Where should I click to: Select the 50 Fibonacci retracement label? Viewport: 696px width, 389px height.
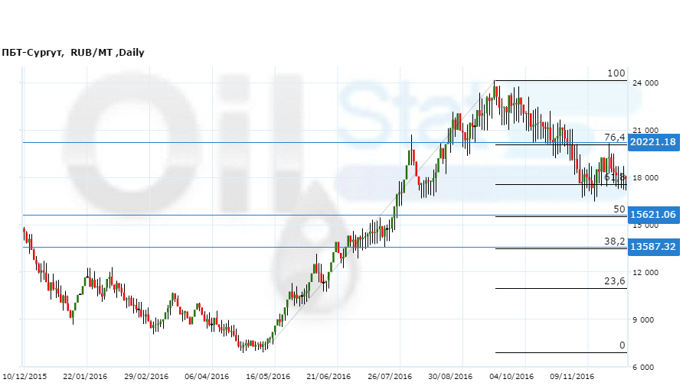pyautogui.click(x=619, y=209)
